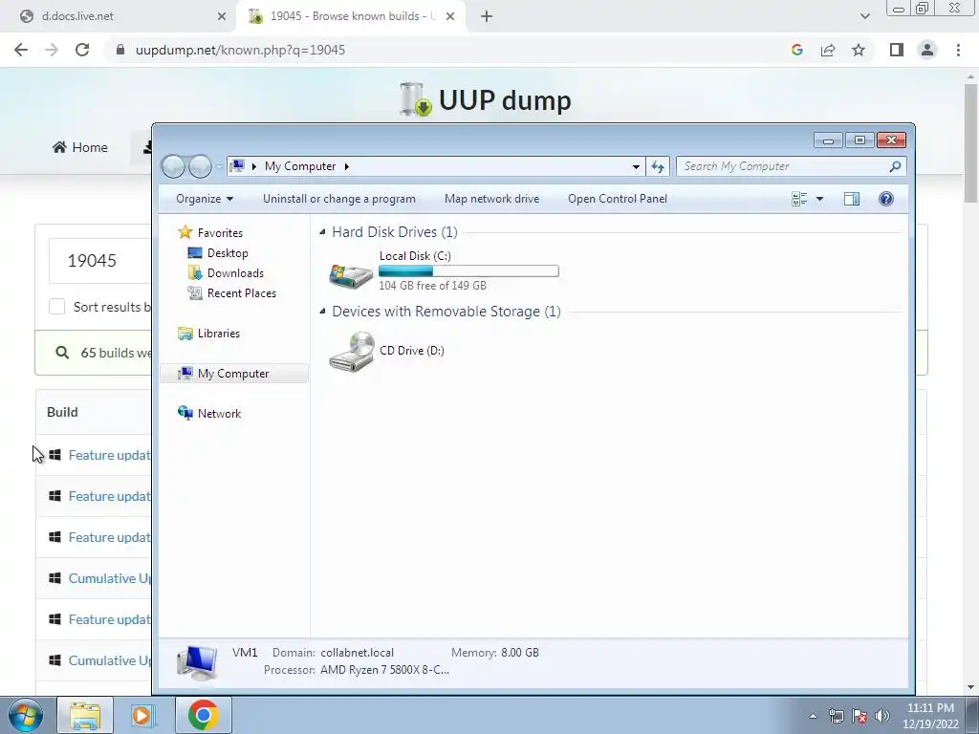Select My Computer in navigation pane

coord(233,374)
